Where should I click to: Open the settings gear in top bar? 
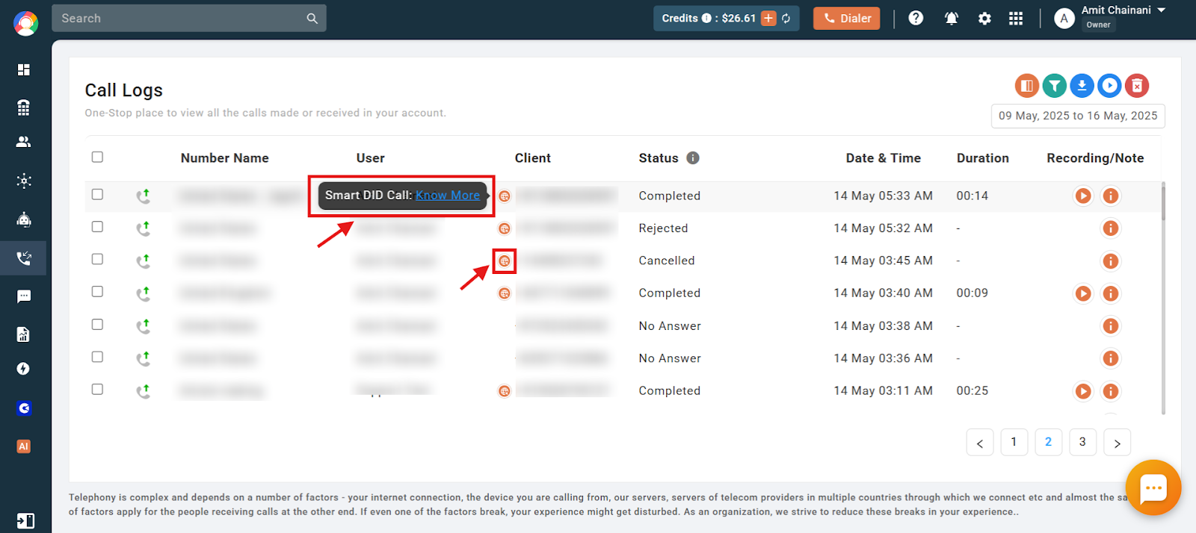984,19
